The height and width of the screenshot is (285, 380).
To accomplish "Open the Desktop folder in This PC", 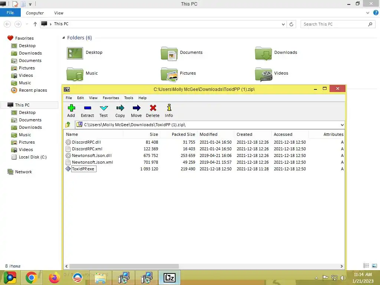I will pyautogui.click(x=85, y=53).
